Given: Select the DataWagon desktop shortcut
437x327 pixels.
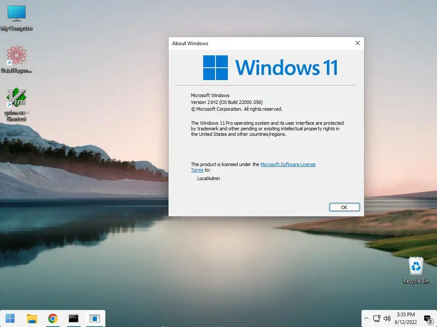Looking at the screenshot, I should (x=17, y=59).
